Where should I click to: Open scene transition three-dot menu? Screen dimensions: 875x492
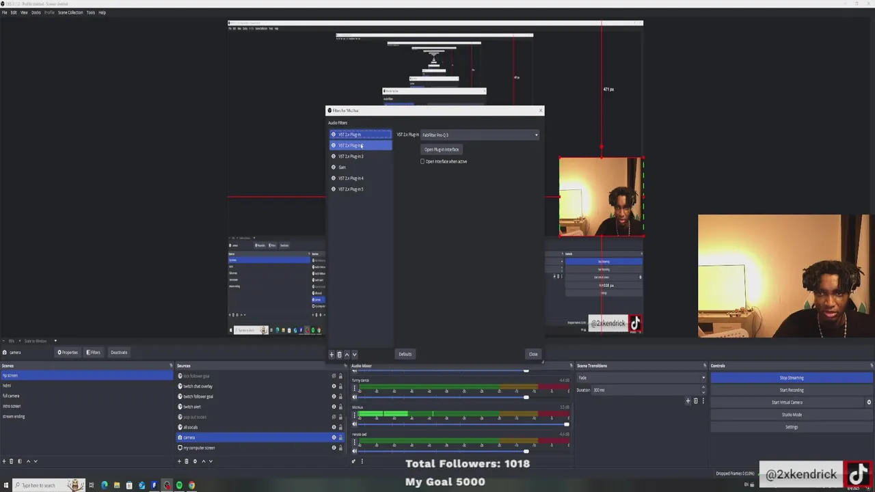tap(703, 401)
